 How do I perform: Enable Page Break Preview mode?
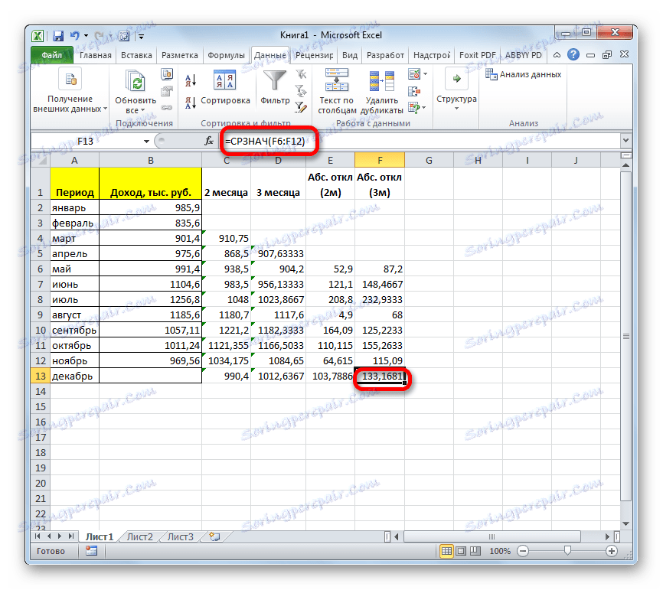tap(476, 550)
